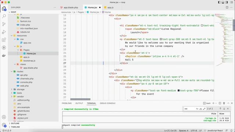
Task: Click Spaces: 4 indentation setting
Action: tap(184, 131)
